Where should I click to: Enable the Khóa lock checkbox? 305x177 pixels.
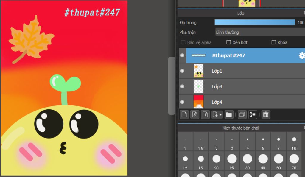pyautogui.click(x=274, y=42)
